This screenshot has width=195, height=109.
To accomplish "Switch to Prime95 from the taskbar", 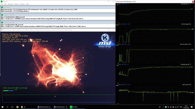I will coord(77,107).
